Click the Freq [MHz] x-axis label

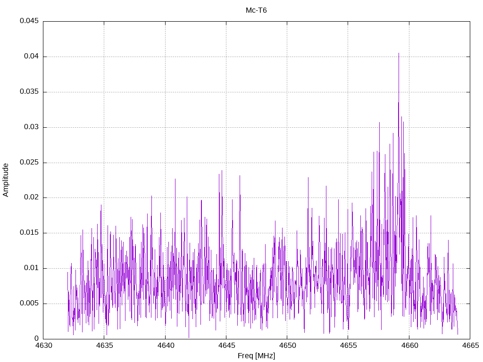point(256,356)
